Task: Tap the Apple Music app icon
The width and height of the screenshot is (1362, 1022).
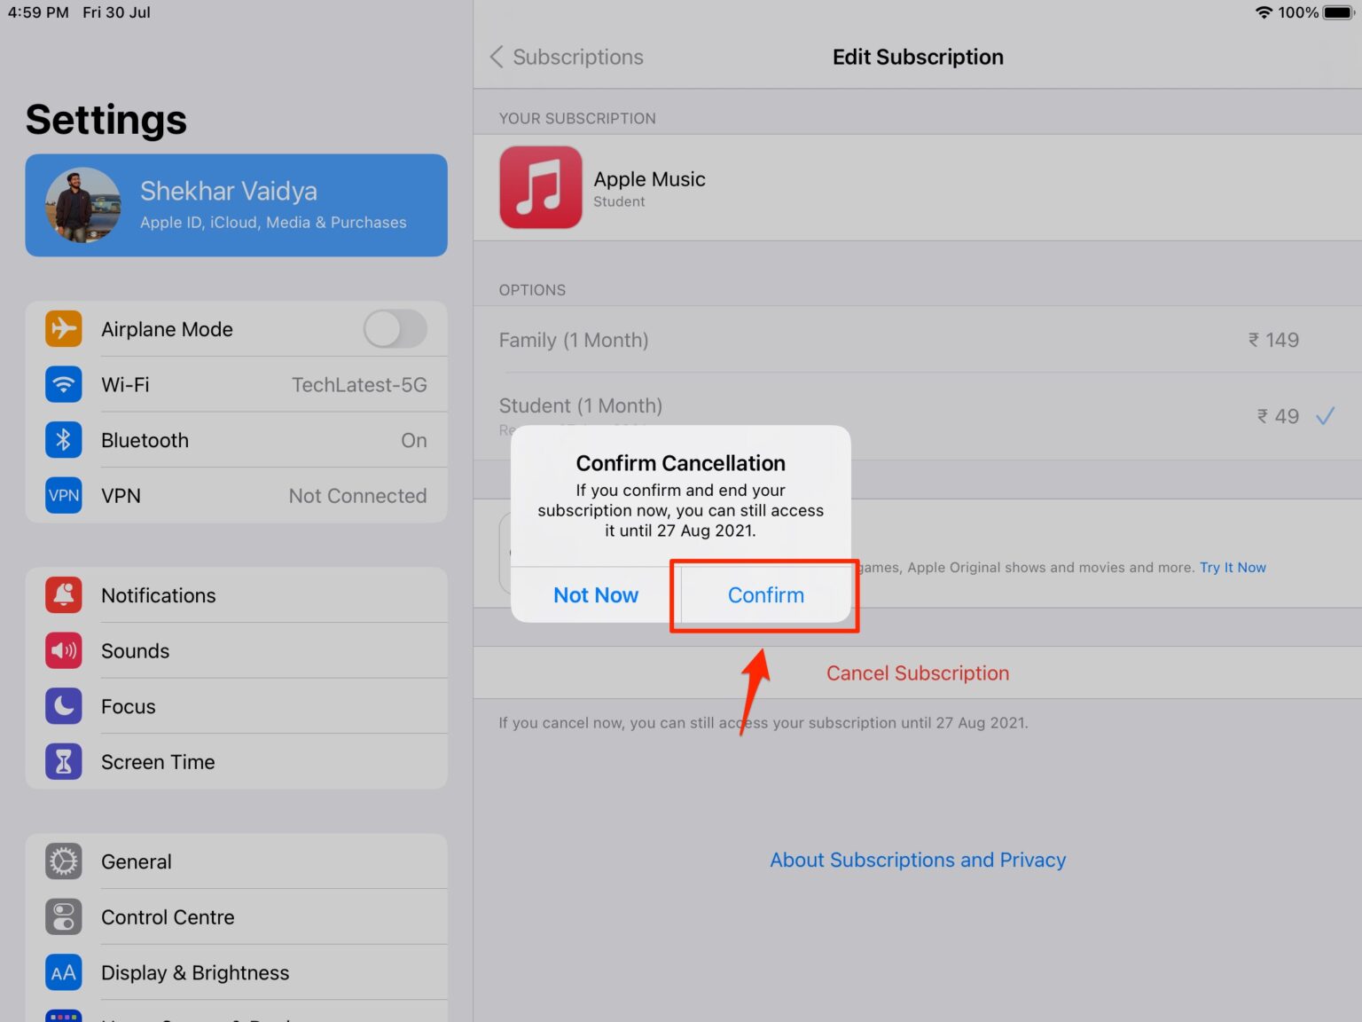Action: [541, 187]
